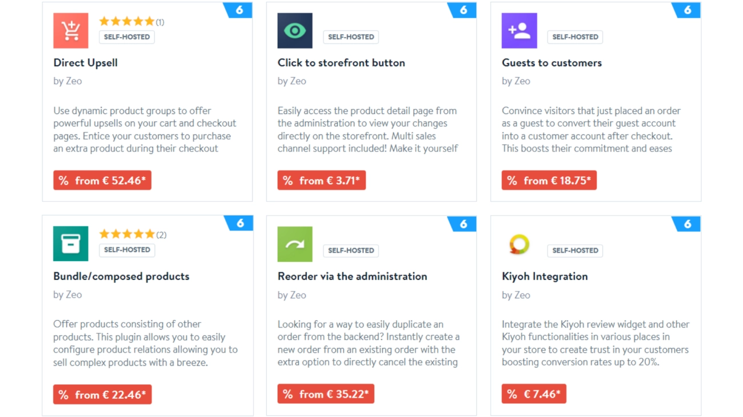
Task: Click the Kiyoh Integration ring logo
Action: 519,244
